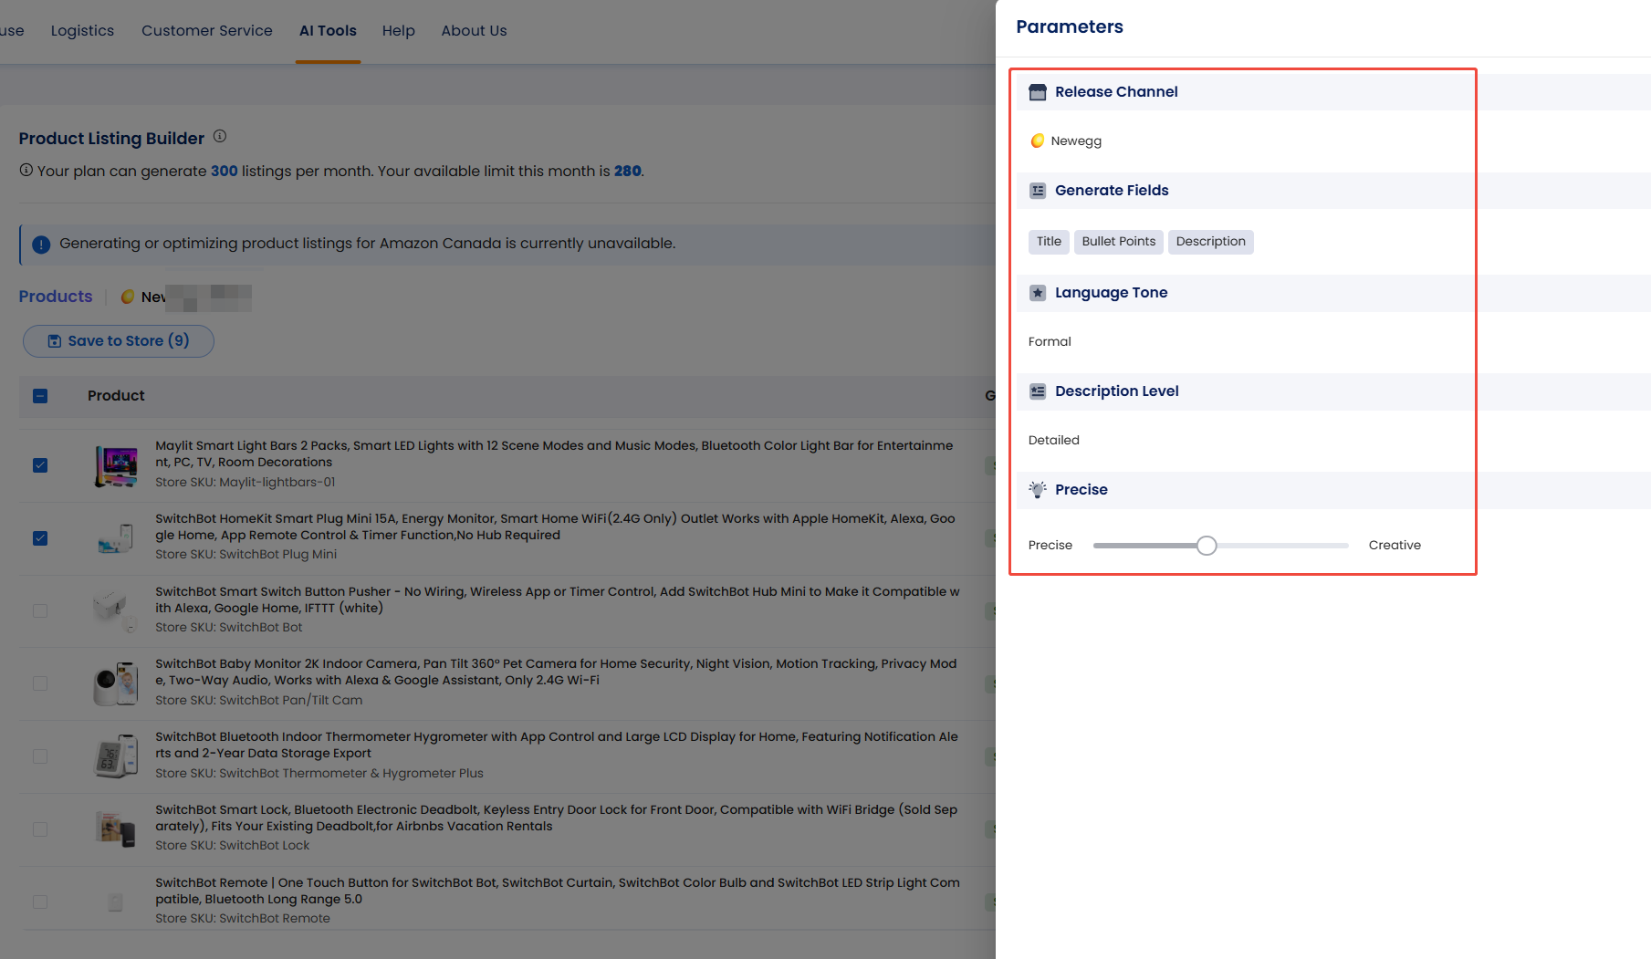Click the Description field tag
Viewport: 1651px width, 959px height.
(1211, 242)
